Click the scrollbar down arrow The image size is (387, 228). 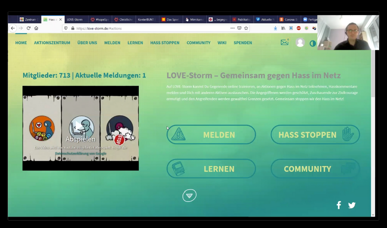[373, 215]
